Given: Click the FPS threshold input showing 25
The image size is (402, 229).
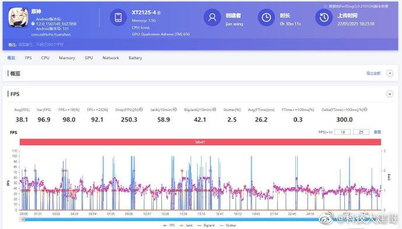Looking at the screenshot, I should pos(361,132).
